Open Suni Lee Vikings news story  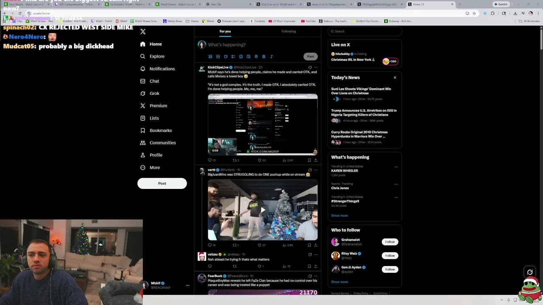364,94
